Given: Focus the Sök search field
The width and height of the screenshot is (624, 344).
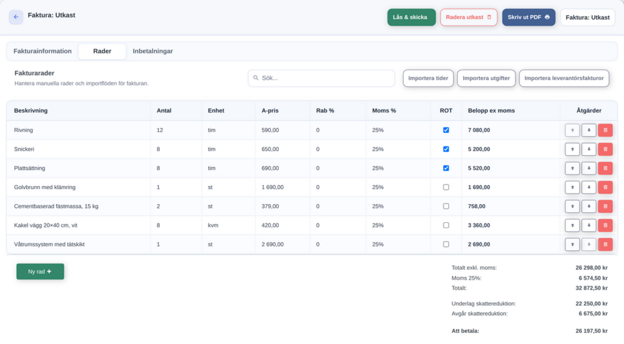Looking at the screenshot, I should pos(321,79).
